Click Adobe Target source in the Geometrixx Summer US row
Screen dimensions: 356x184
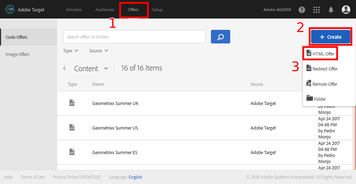[263, 128]
